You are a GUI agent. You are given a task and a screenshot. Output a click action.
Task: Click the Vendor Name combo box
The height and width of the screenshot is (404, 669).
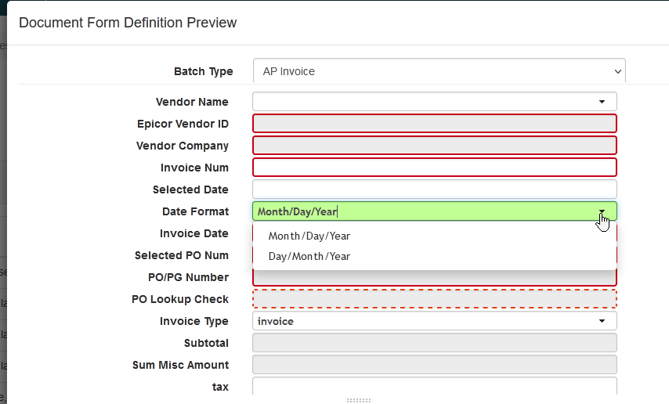pyautogui.click(x=423, y=102)
